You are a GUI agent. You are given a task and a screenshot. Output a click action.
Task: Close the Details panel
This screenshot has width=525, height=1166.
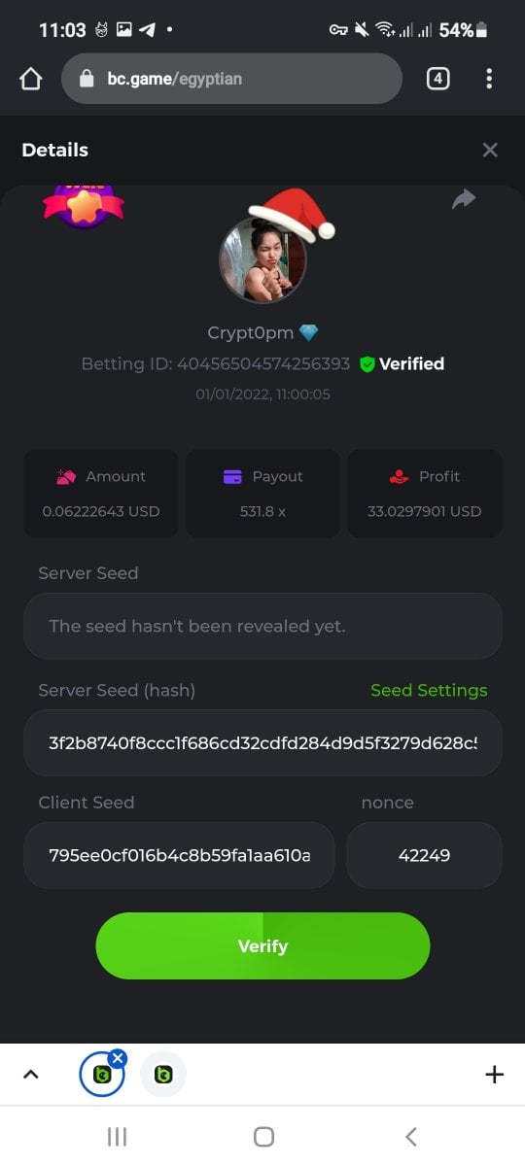(490, 150)
